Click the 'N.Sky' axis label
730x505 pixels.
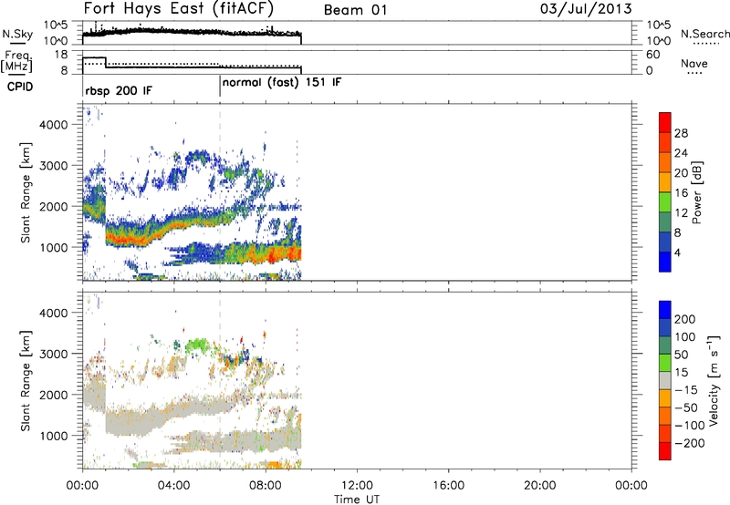coord(17,34)
